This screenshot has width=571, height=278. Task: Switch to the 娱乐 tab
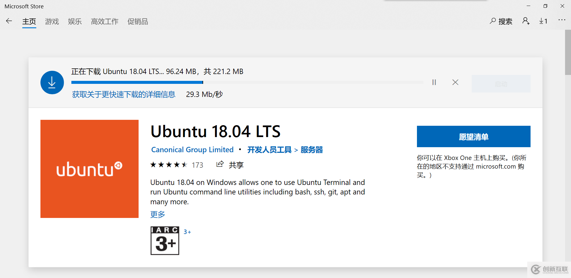tap(75, 21)
